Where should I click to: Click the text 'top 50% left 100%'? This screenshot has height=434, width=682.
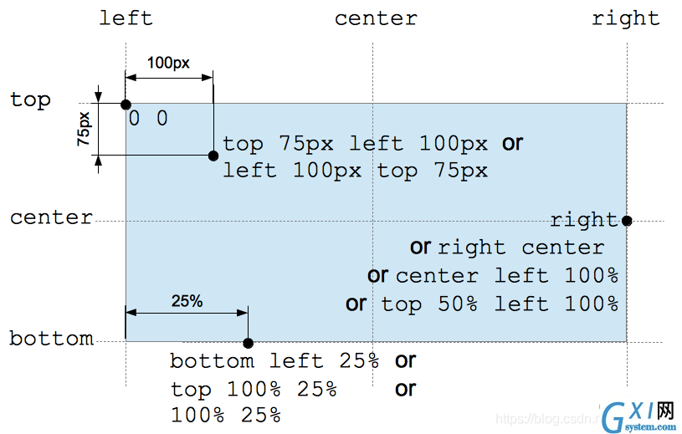tap(500, 304)
